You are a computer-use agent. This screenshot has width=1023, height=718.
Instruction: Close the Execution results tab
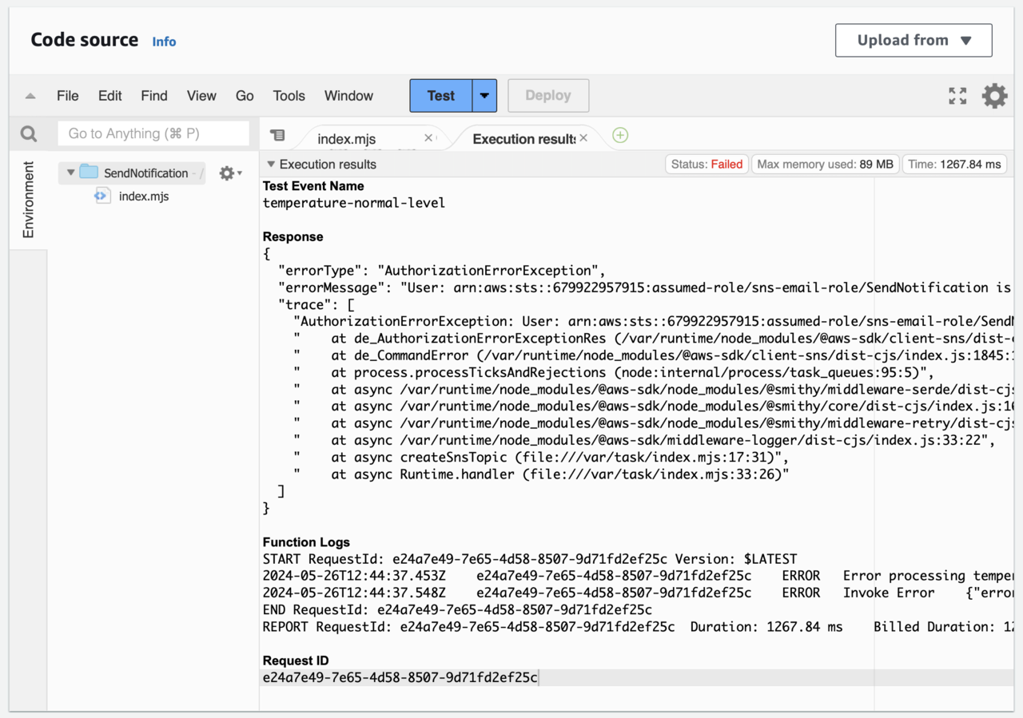coord(583,138)
